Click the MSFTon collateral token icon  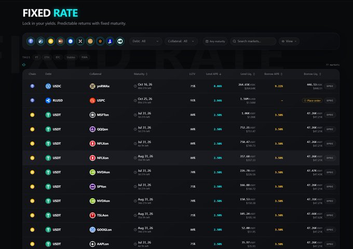point(92,115)
